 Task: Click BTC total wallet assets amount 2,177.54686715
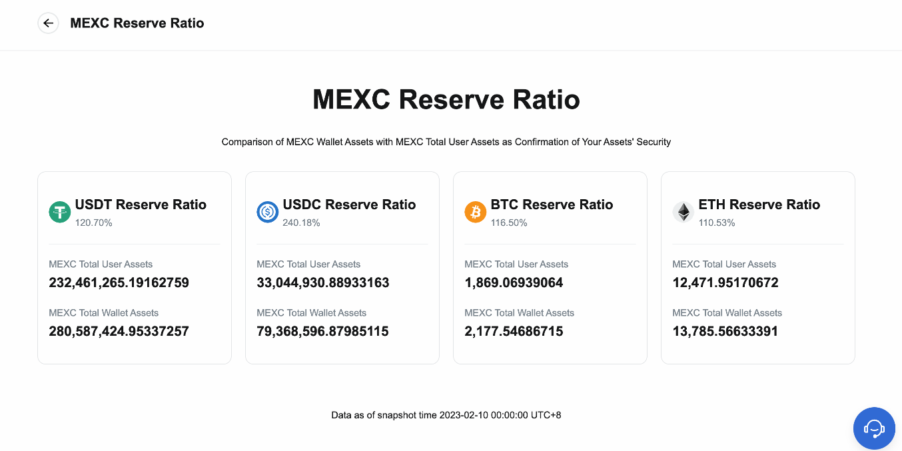coord(514,331)
